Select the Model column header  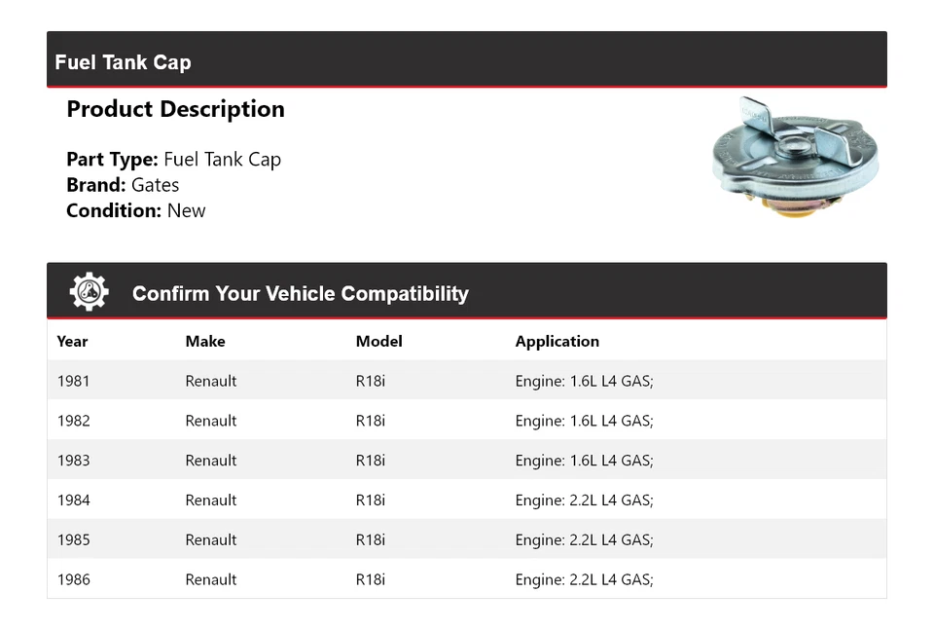coord(378,341)
